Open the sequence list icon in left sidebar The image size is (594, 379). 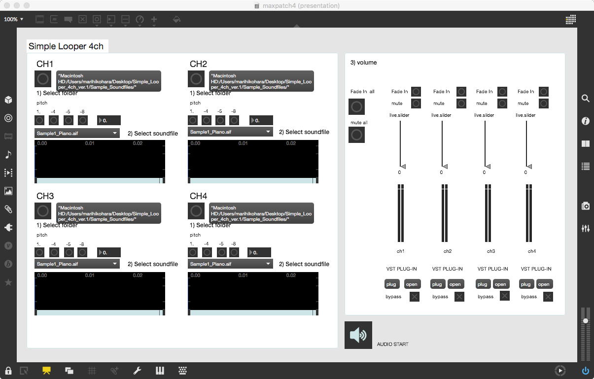click(x=8, y=173)
